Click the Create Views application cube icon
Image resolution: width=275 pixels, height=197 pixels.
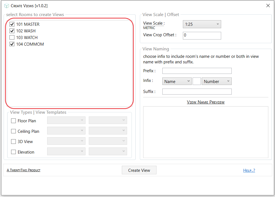tap(6, 6)
